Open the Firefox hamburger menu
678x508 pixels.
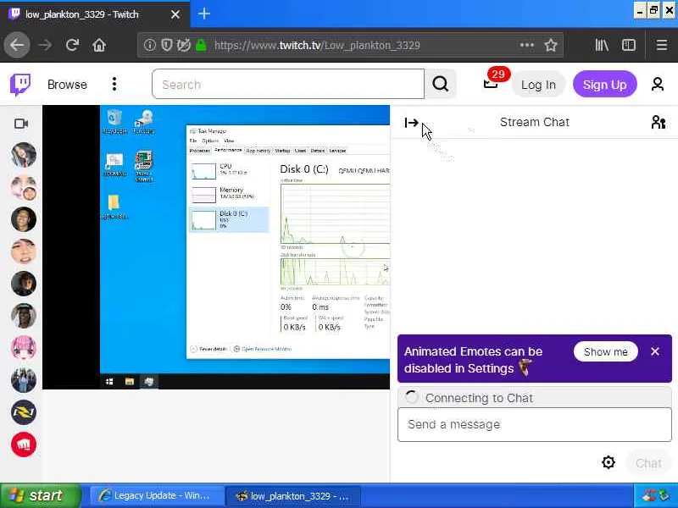click(662, 45)
